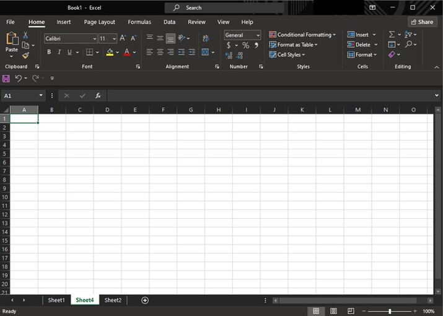Click the Clear eraser icon
The image size is (443, 316).
pos(392,55)
